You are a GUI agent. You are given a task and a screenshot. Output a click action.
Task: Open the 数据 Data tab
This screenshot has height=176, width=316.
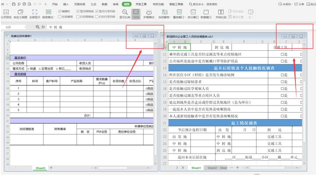click(x=104, y=4)
